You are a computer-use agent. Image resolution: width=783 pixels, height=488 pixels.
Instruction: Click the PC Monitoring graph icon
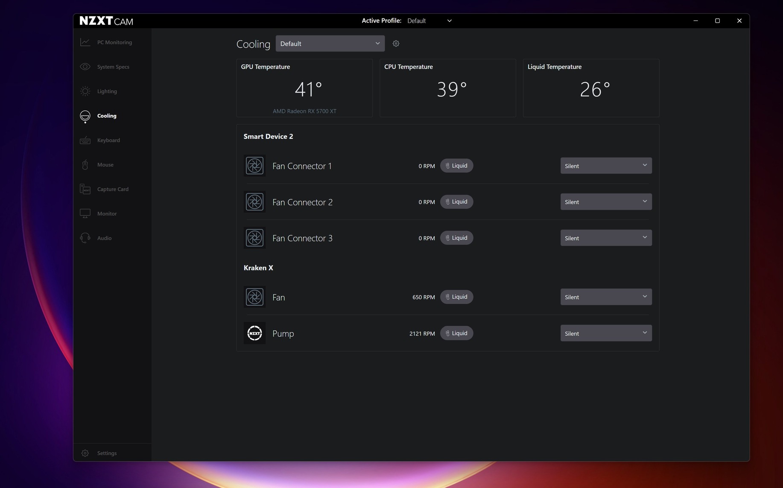pyautogui.click(x=85, y=42)
